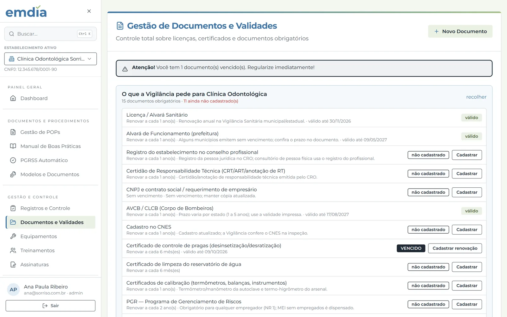Click não cadastrado badge for Cadastro no CNES
The image size is (507, 317).
point(428,230)
